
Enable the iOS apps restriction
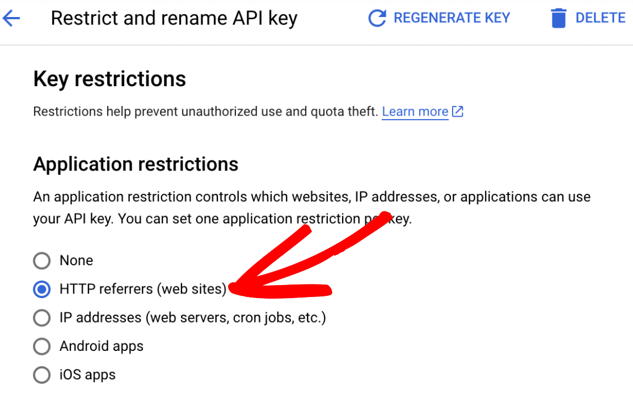click(x=41, y=375)
